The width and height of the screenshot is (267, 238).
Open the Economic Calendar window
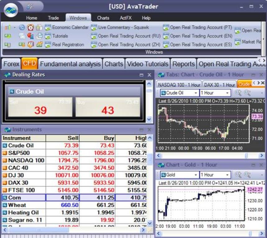(67, 27)
